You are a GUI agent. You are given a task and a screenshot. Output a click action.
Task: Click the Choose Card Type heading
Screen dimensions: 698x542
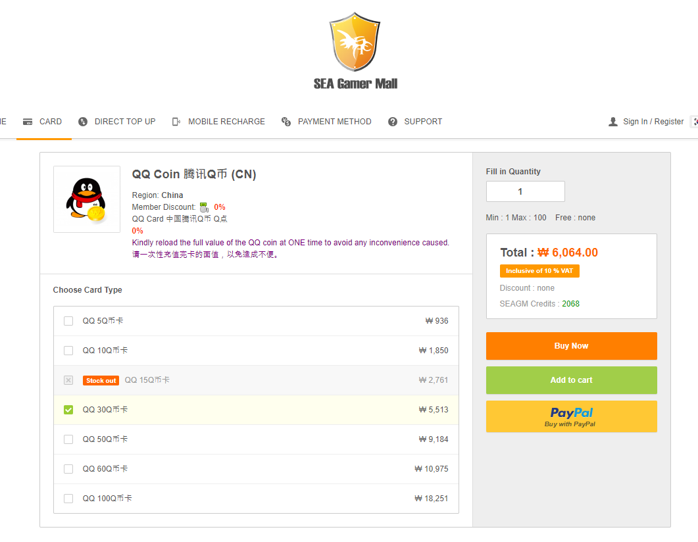(x=87, y=290)
